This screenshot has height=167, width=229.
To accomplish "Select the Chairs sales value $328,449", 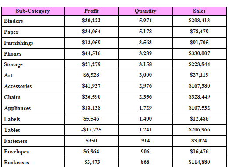I will [199, 97].
